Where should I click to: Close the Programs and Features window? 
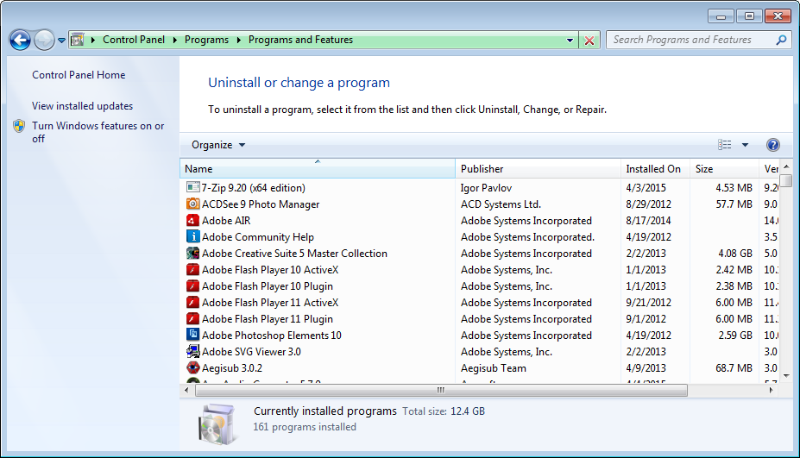click(778, 16)
